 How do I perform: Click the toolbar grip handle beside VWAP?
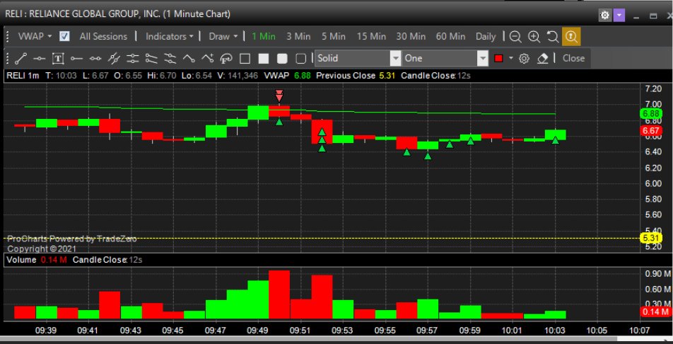7,37
